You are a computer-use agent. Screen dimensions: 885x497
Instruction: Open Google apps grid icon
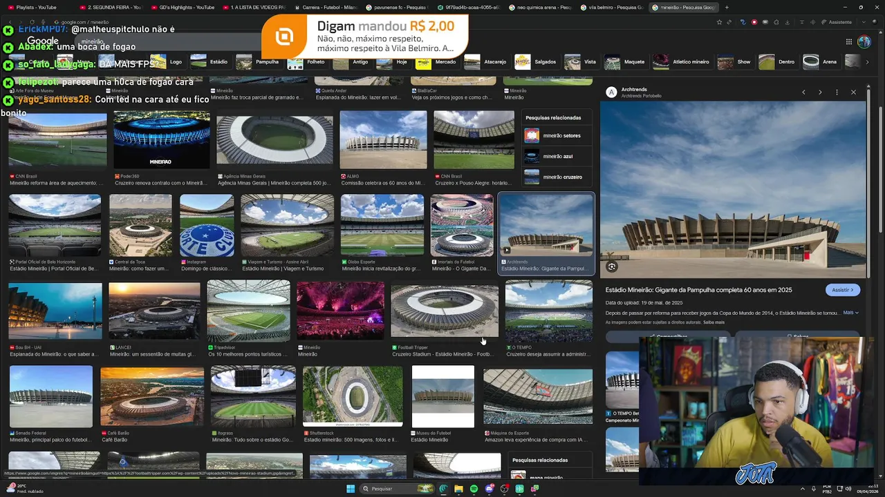click(x=848, y=41)
